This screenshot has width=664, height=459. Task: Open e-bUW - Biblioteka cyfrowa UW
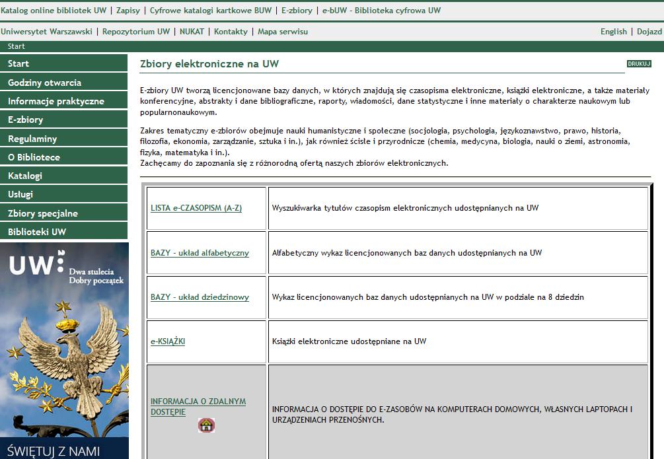(x=381, y=11)
